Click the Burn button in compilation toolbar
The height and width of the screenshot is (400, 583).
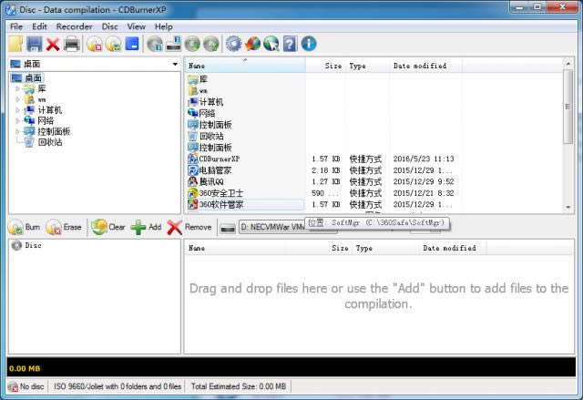click(x=25, y=227)
